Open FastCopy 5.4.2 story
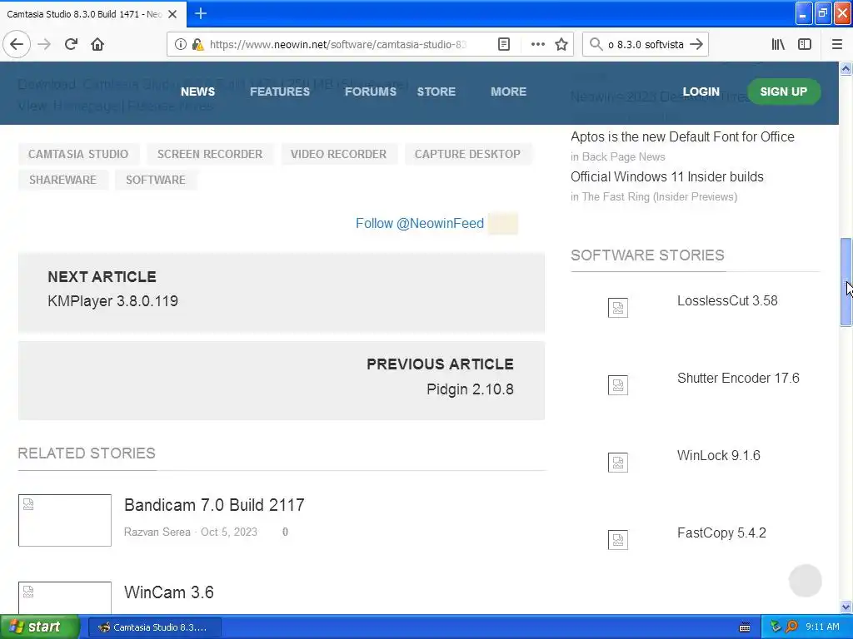Image resolution: width=853 pixels, height=639 pixels. [x=721, y=532]
